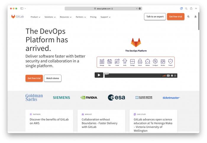Image resolution: width=207 pixels, height=143 pixels.
Task: Expand the Solutions dropdown menu
Action: click(50, 17)
